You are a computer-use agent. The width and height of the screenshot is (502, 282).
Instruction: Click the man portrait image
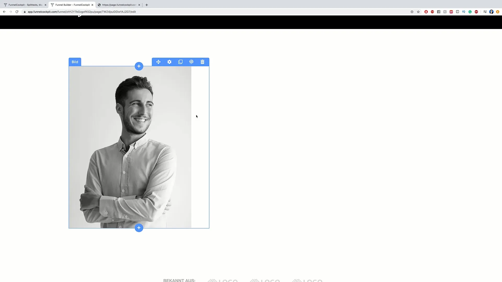pos(130,147)
